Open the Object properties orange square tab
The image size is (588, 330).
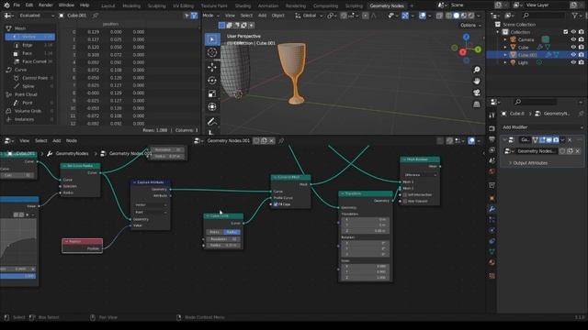coord(492,198)
